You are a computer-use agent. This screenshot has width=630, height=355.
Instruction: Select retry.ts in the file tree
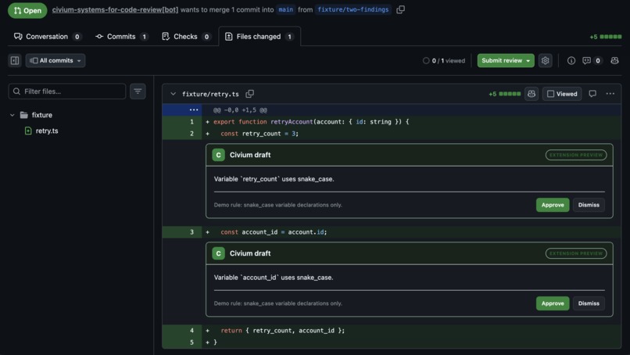pyautogui.click(x=47, y=131)
